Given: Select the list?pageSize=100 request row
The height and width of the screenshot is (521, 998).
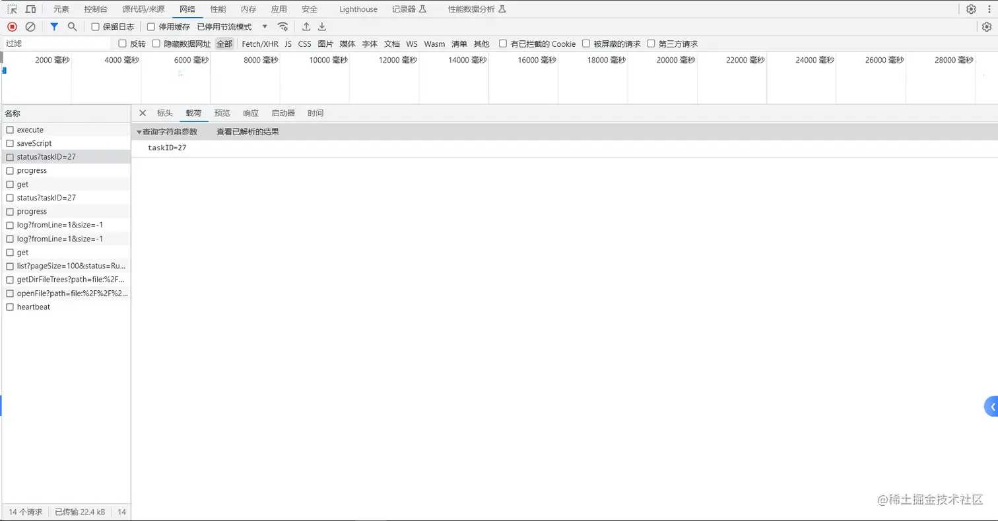Looking at the screenshot, I should pyautogui.click(x=66, y=266).
